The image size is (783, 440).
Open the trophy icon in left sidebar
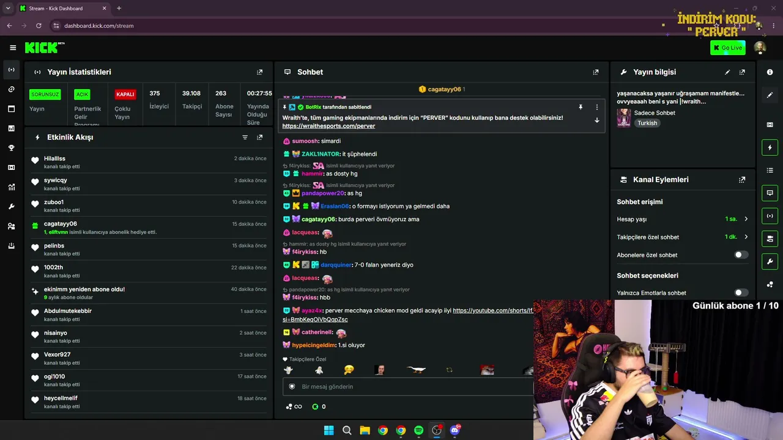(x=11, y=148)
